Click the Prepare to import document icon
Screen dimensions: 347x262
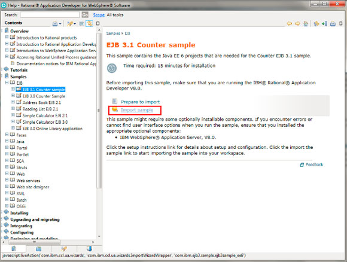click(115, 101)
